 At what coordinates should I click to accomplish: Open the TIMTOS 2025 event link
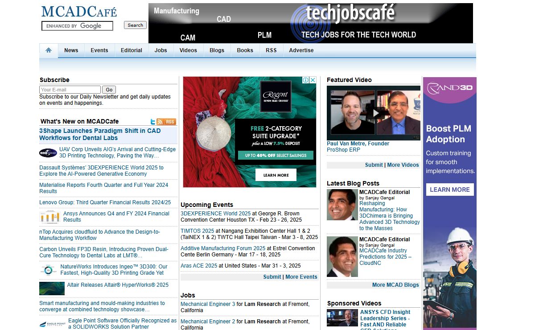198,231
